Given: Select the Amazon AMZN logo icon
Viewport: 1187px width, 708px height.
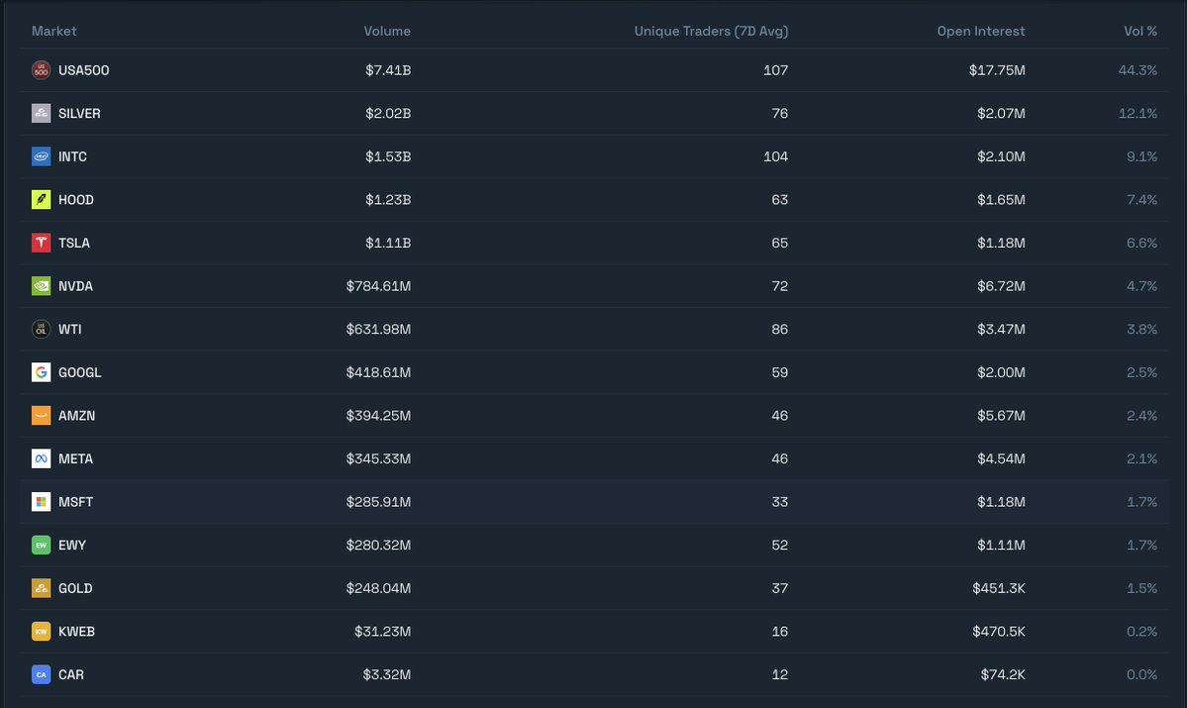Looking at the screenshot, I should [x=41, y=415].
